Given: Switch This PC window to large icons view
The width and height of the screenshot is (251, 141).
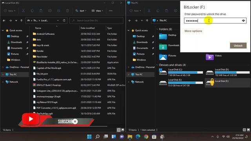Looking at the screenshot, I should pyautogui.click(x=248, y=130).
